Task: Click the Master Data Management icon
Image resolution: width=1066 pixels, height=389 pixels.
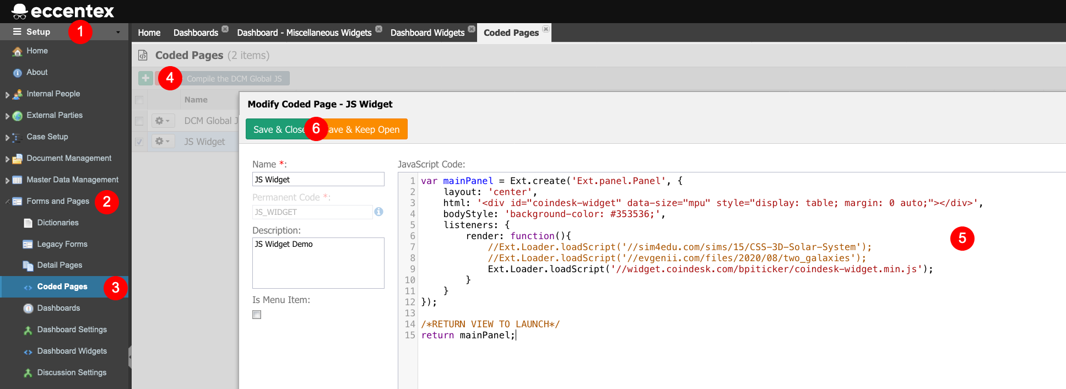Action: pos(17,180)
